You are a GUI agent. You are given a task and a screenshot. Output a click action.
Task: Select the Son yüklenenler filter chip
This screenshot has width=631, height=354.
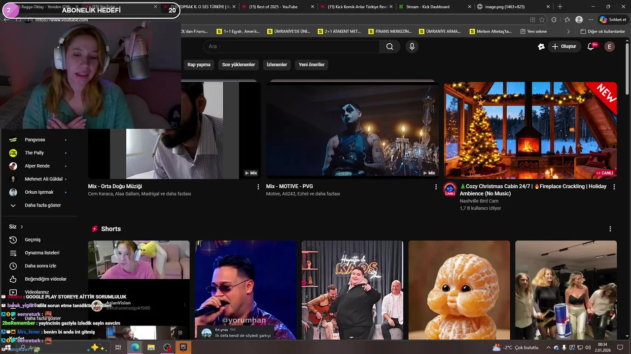click(x=239, y=64)
